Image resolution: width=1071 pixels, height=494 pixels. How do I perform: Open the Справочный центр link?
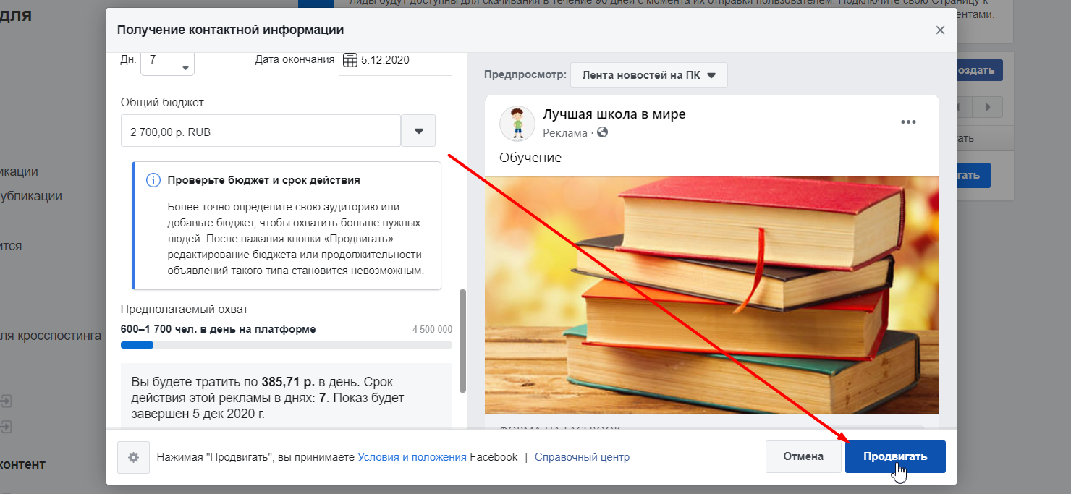coord(582,457)
